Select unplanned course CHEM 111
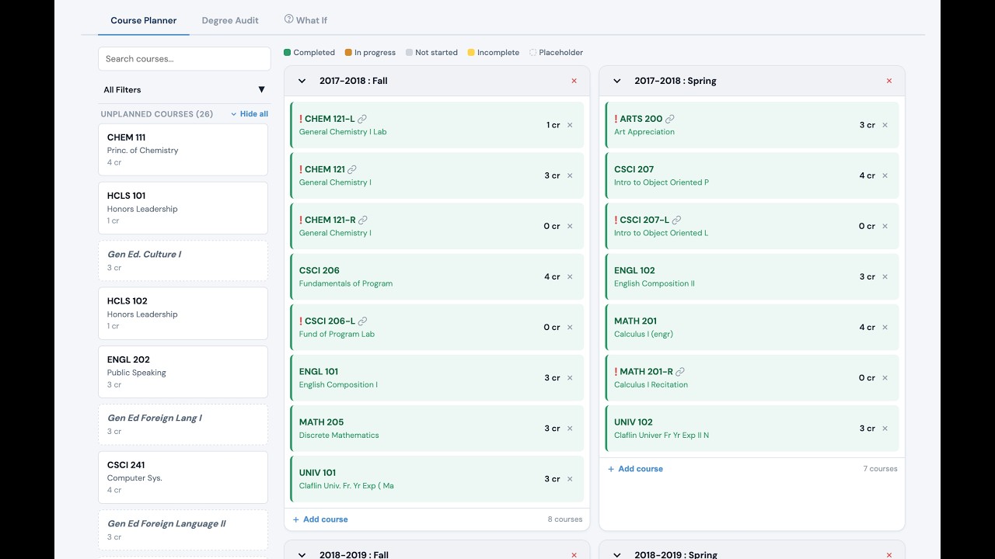Viewport: 995px width, 559px height. coord(183,150)
